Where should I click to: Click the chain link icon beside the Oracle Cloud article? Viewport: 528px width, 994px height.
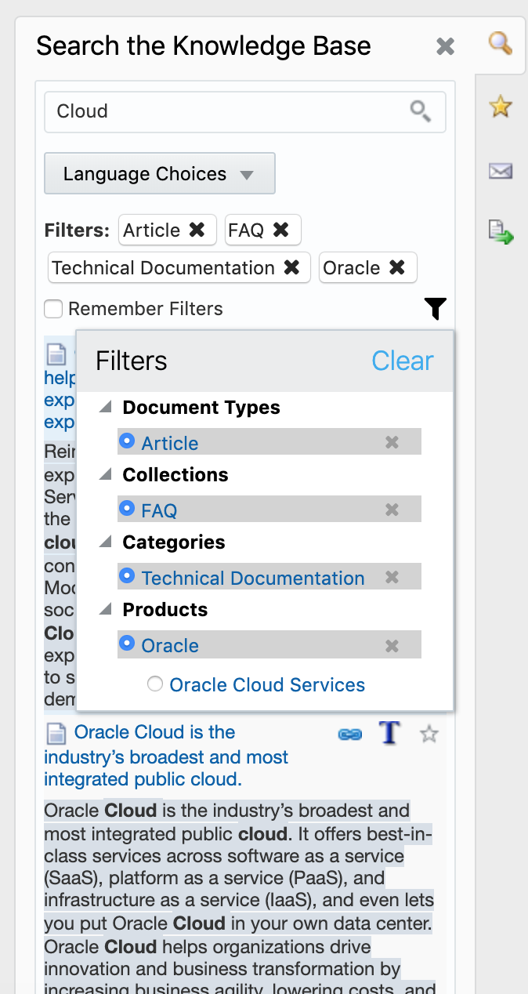coord(349,735)
